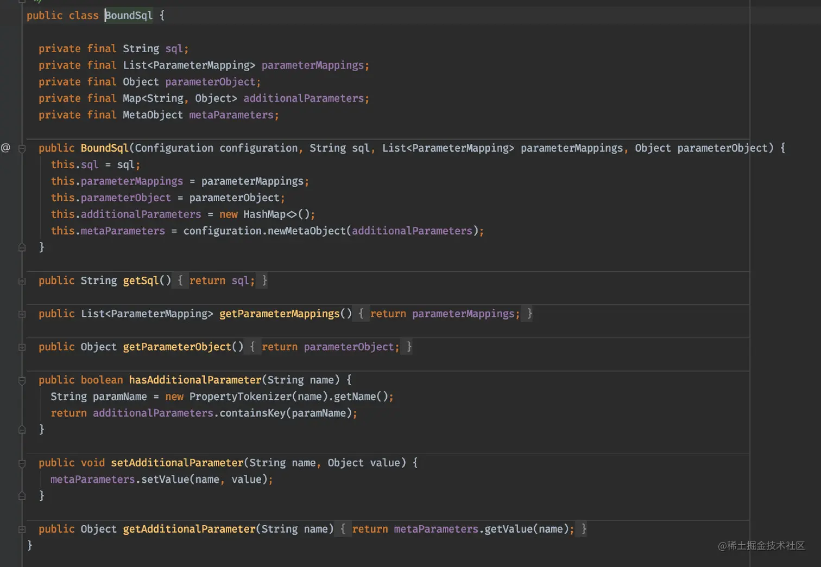The width and height of the screenshot is (821, 567).
Task: Click 'this.sql' assignment target
Action: coord(74,164)
